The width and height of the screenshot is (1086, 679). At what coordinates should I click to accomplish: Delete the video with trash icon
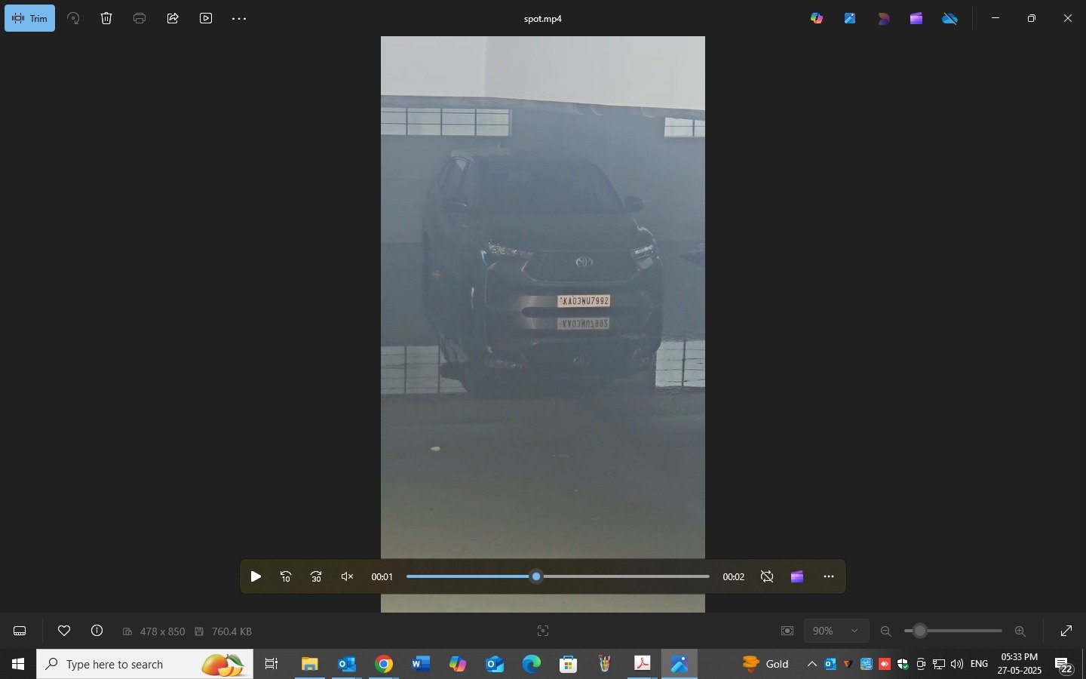coord(106,18)
